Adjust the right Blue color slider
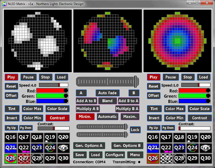Image resolution: width=215 pixels, height=168 pixels. (195, 101)
